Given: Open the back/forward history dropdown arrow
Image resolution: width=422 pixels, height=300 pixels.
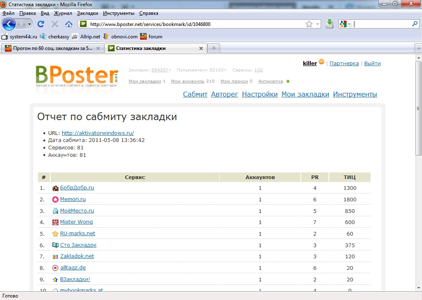Looking at the screenshot, I should tap(29, 24).
